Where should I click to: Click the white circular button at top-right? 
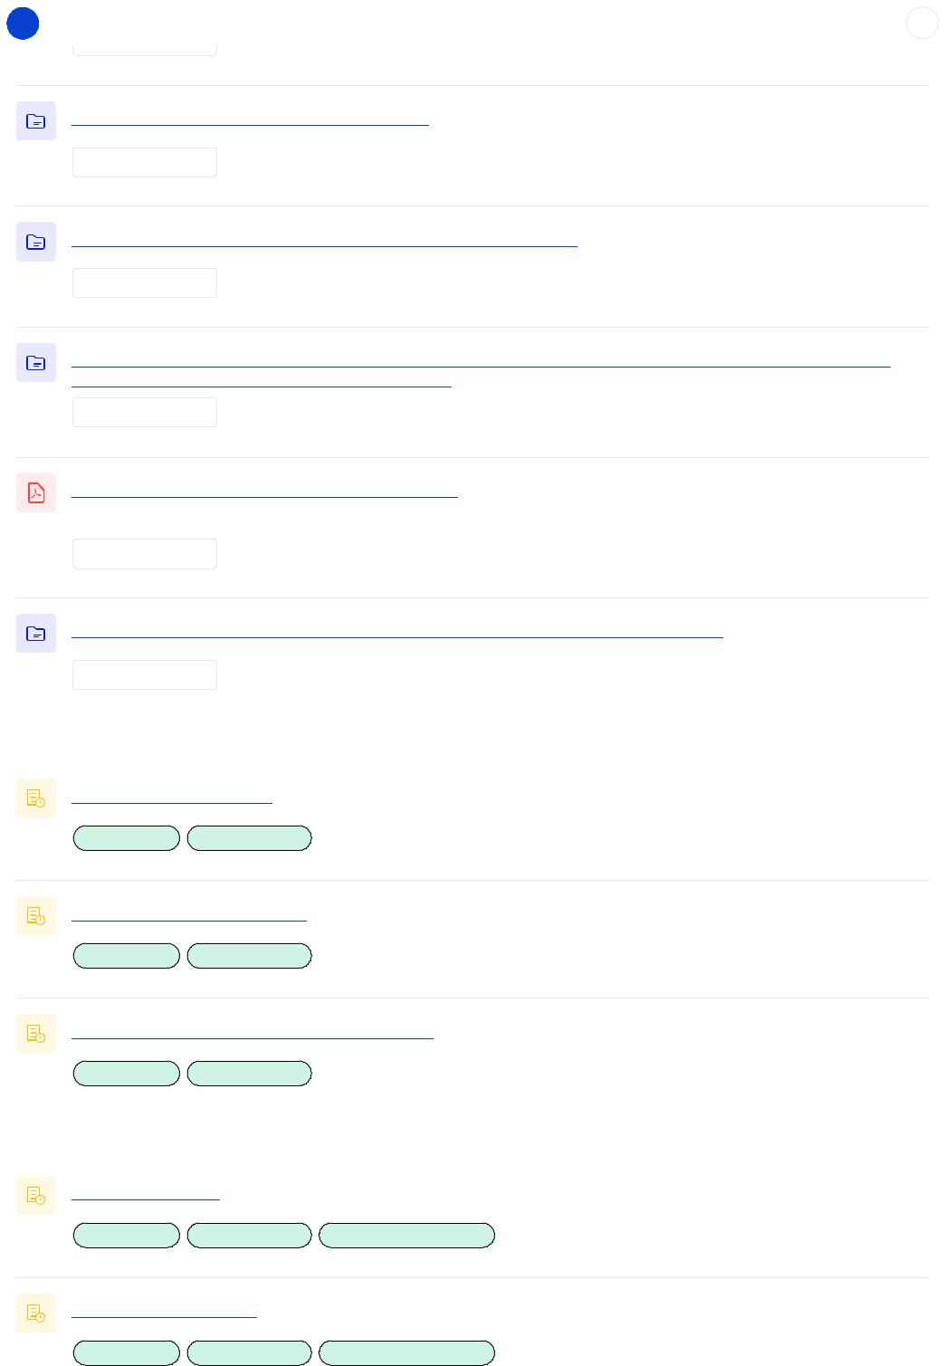click(922, 24)
